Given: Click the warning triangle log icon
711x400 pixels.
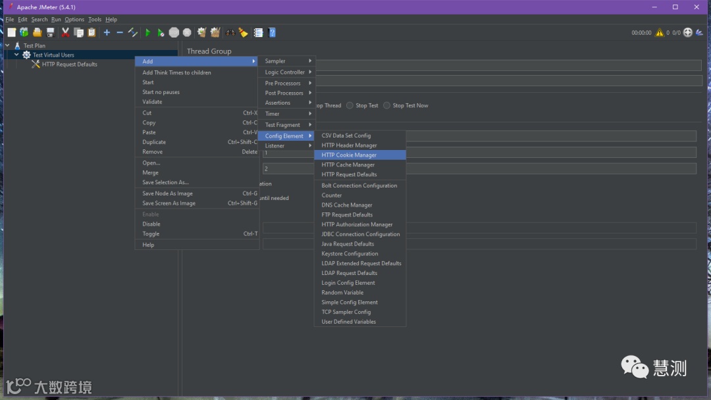Looking at the screenshot, I should point(659,33).
